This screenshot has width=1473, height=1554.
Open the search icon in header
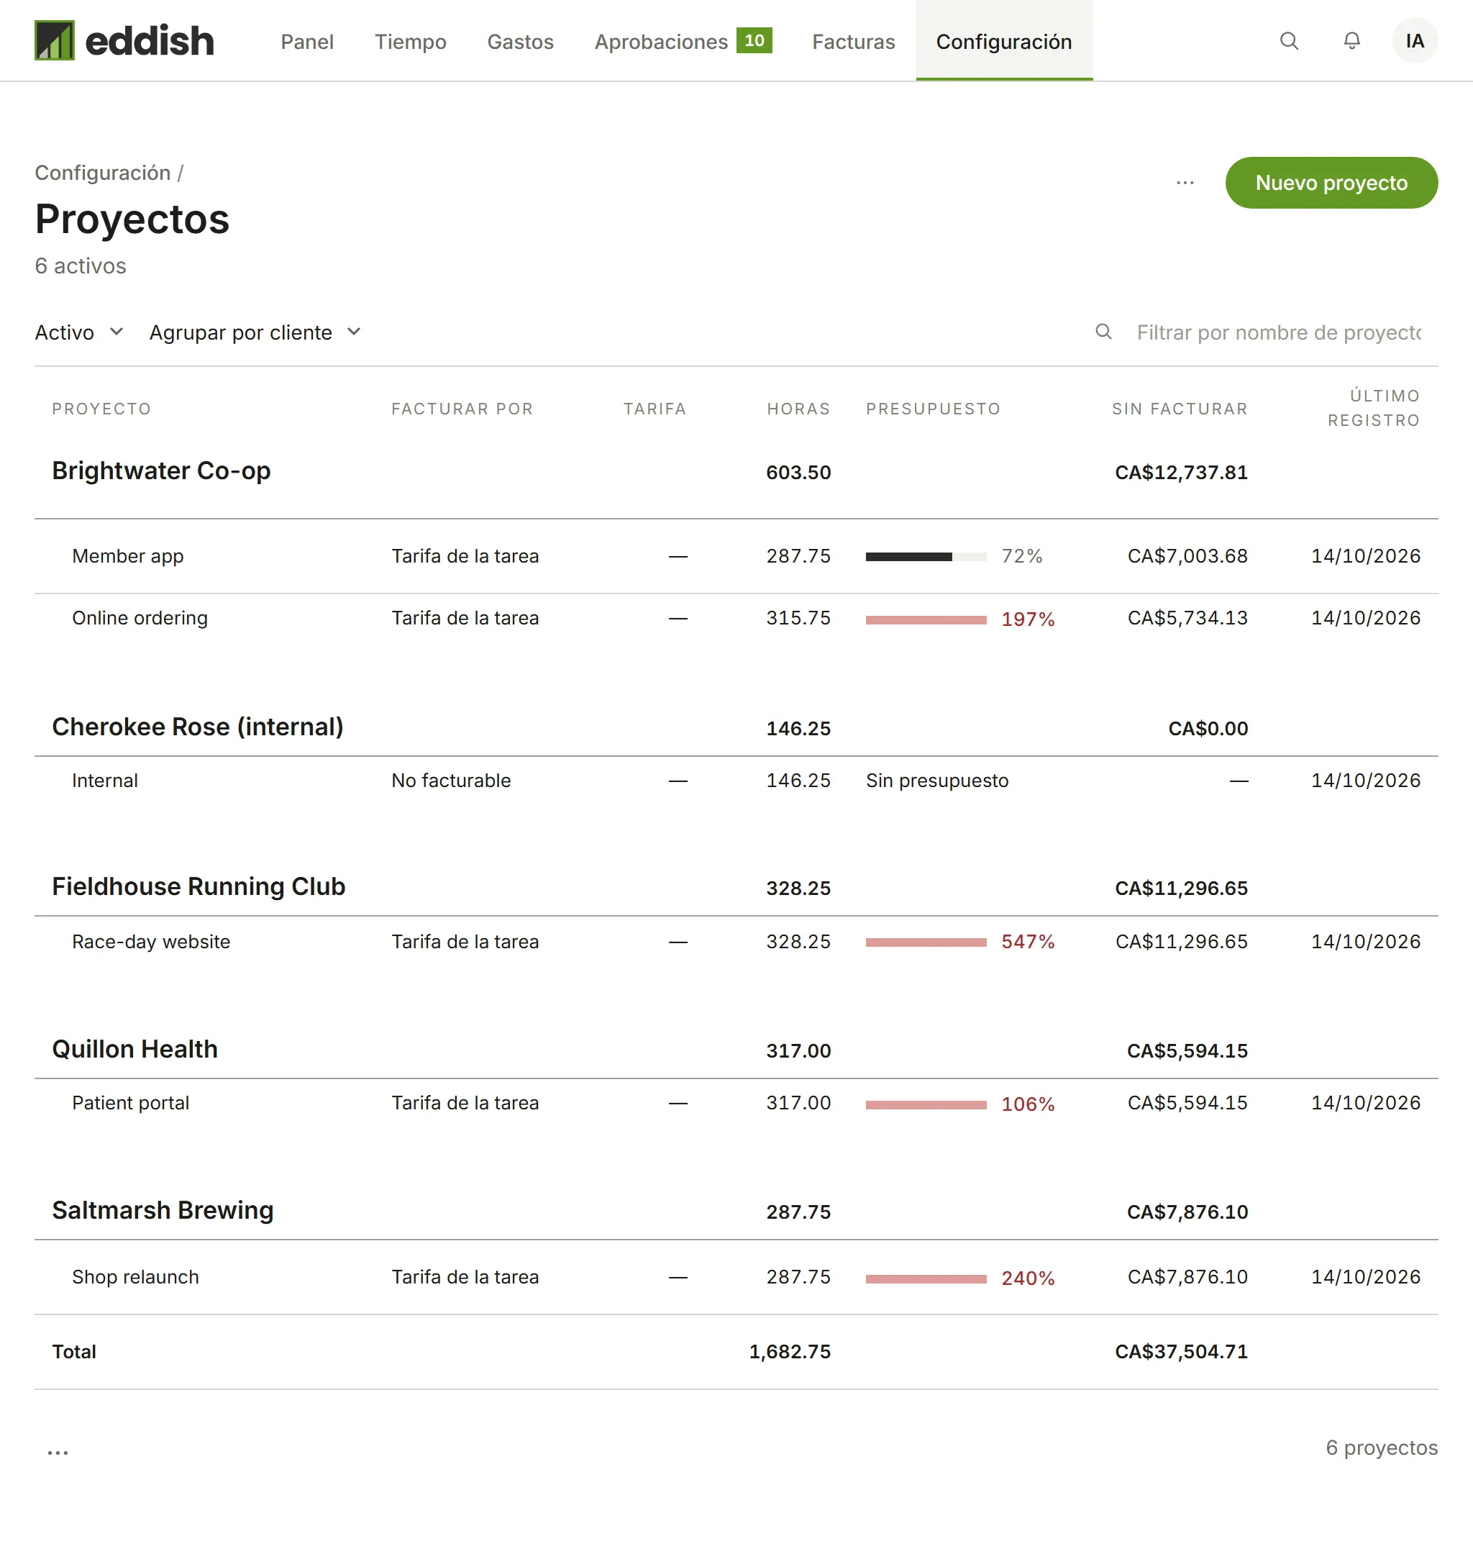[1288, 41]
